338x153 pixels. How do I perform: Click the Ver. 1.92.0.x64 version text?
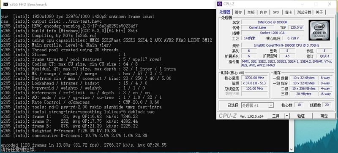click(x=251, y=116)
